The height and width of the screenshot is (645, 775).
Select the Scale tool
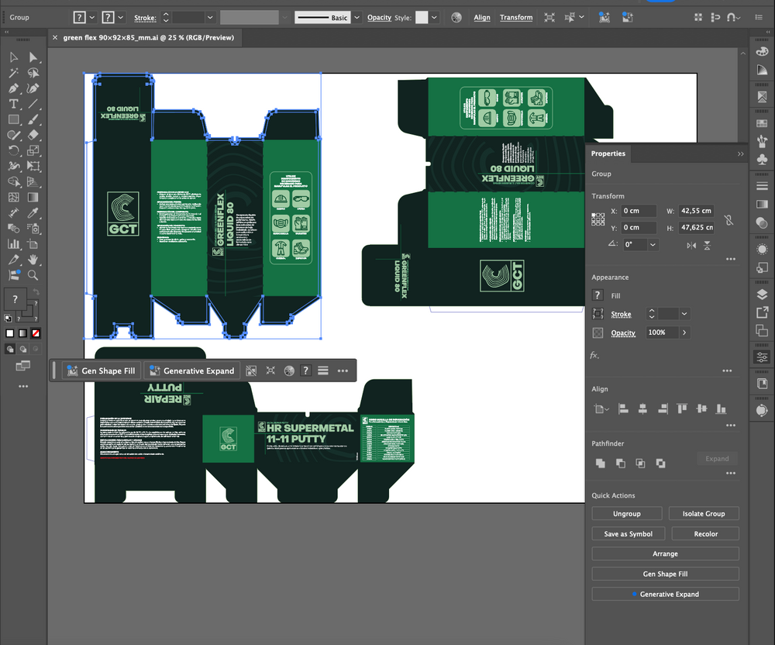(x=33, y=150)
